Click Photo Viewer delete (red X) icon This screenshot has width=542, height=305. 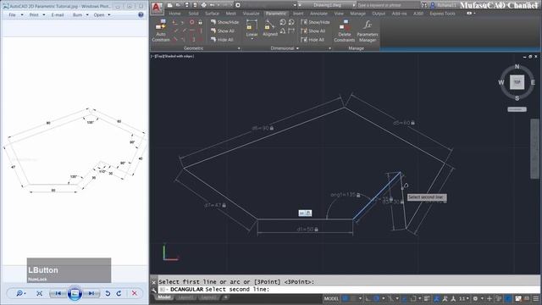coord(134,294)
